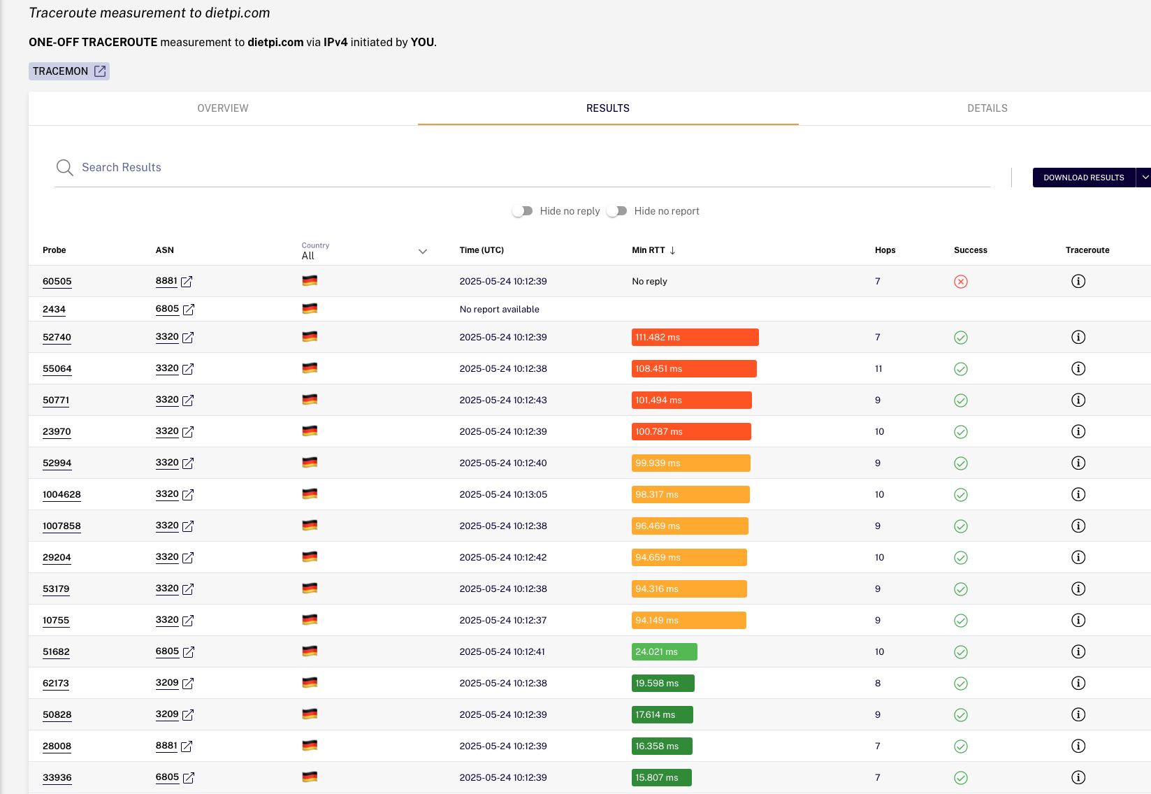Click the search magnifier icon
Viewport: 1151px width, 794px height.
(x=65, y=168)
